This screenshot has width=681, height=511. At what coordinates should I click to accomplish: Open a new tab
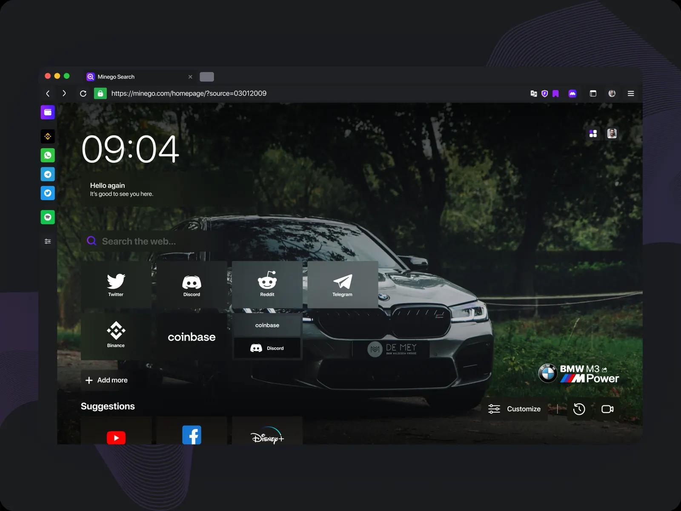pyautogui.click(x=207, y=77)
